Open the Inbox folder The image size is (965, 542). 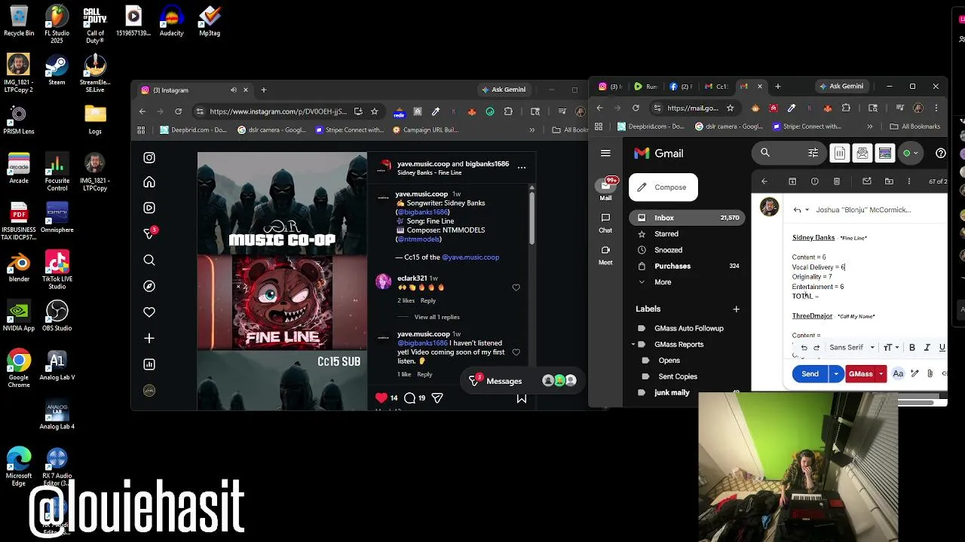(x=688, y=218)
